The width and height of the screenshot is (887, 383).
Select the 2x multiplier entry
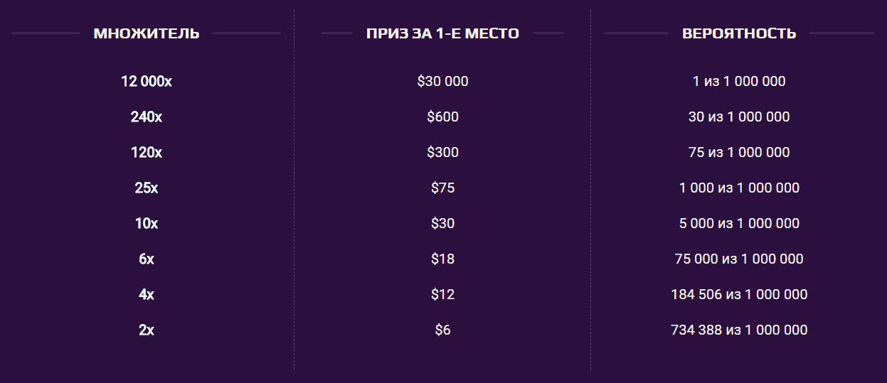147,330
